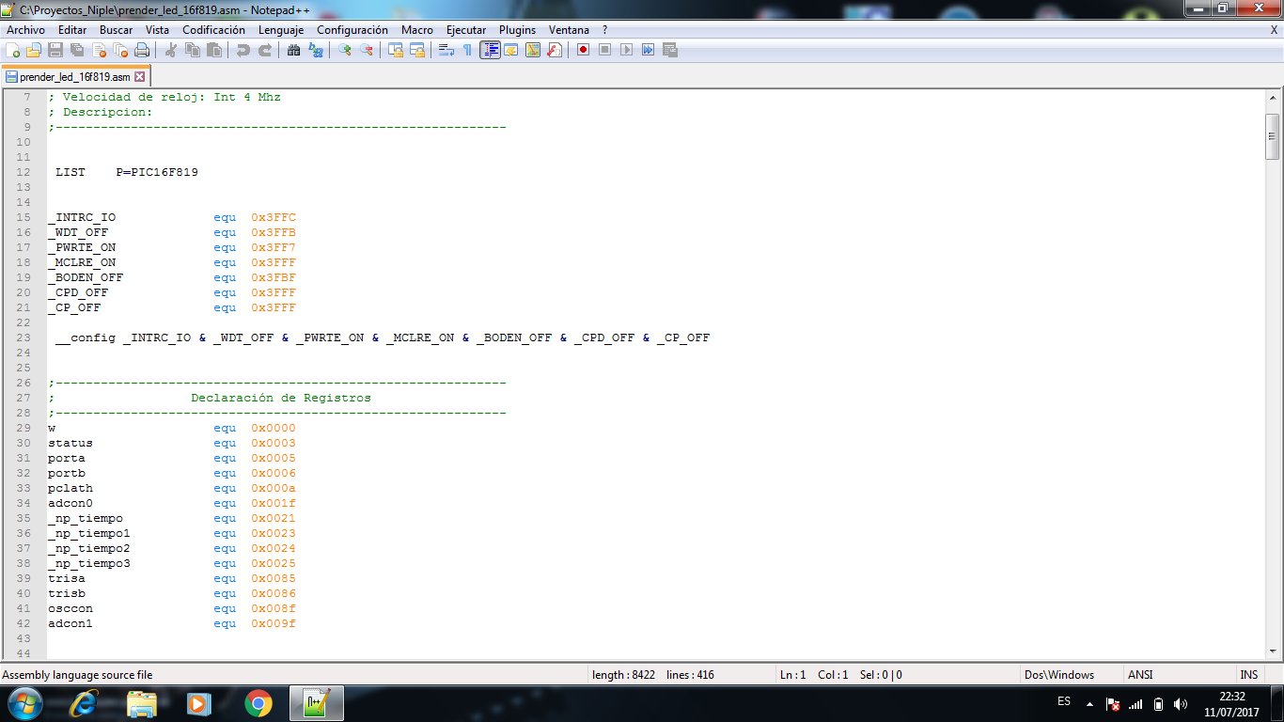Click the 'LIST P=PIC16F819' line
Viewport: 1284px width, 722px height.
coord(127,172)
